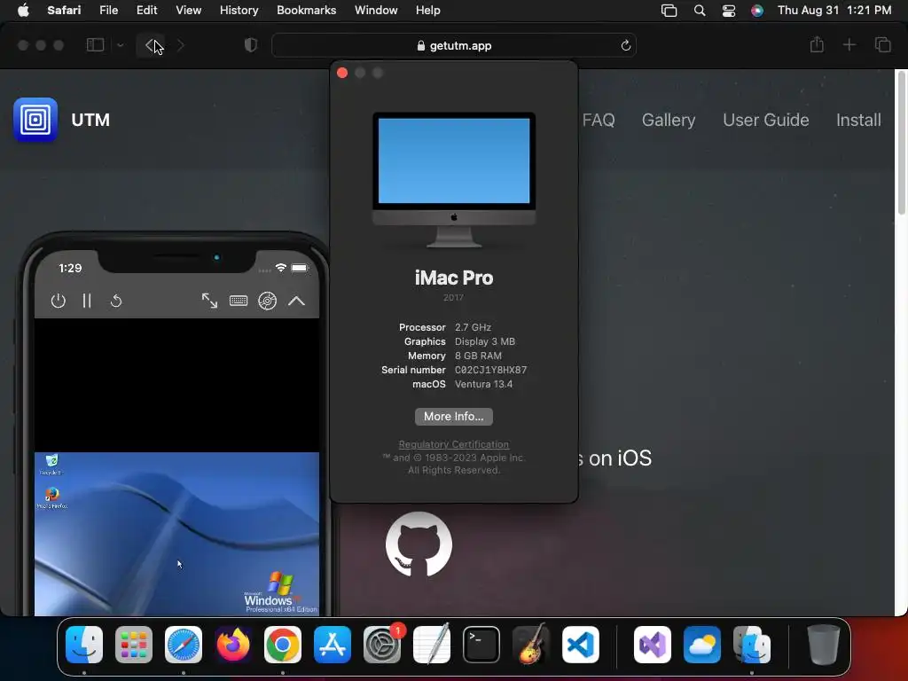
Task: Open Launchpad from the Dock
Action: pos(134,645)
